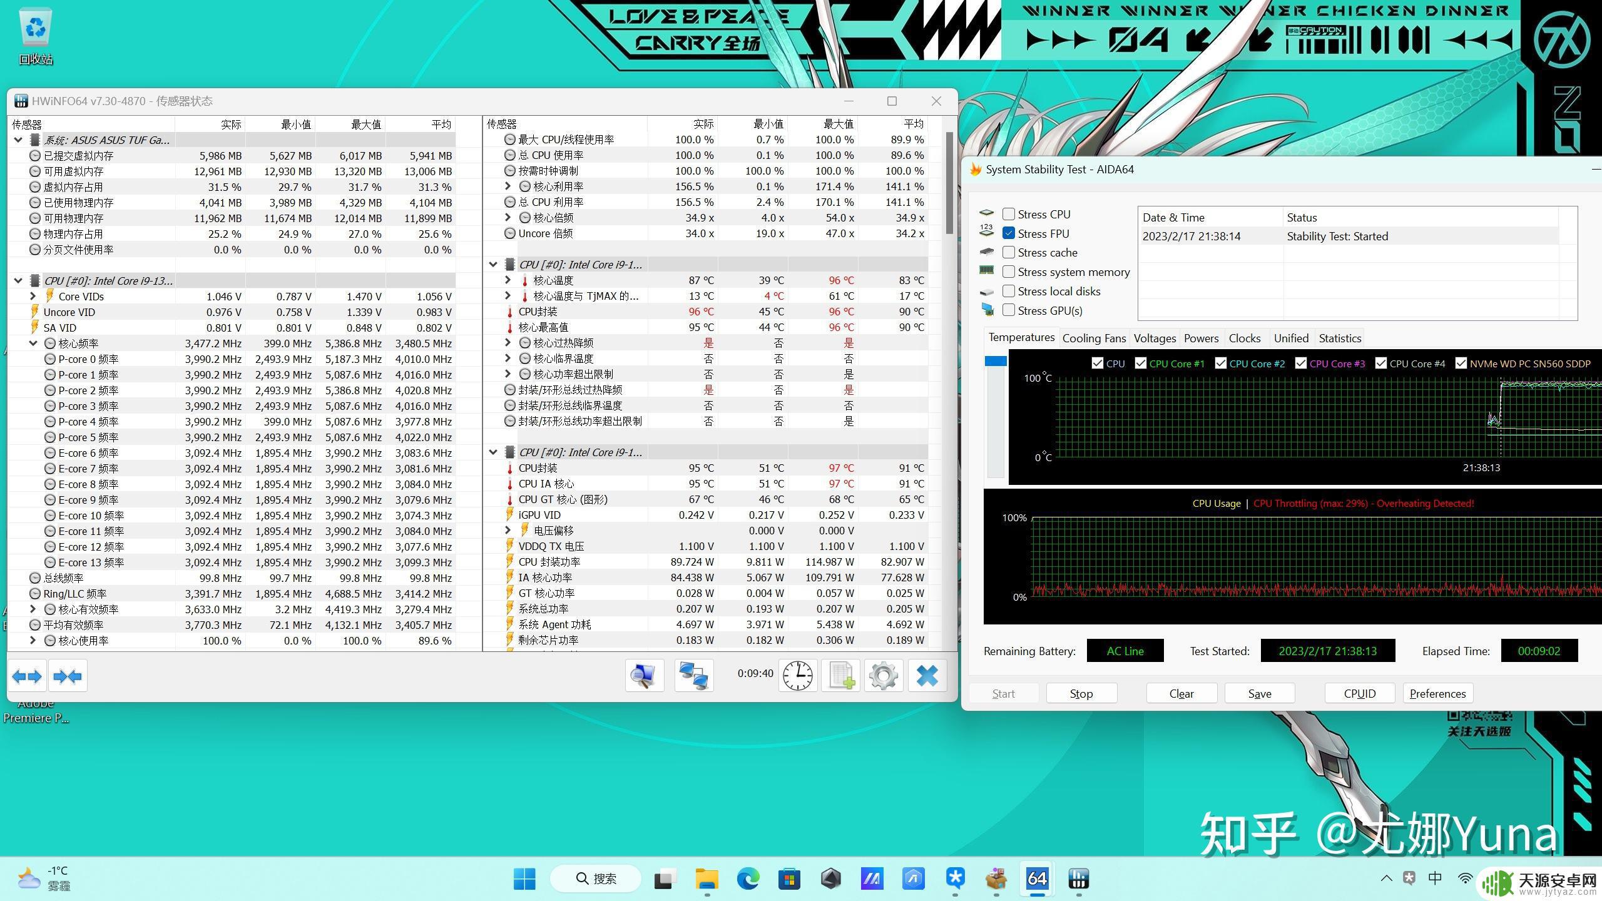Screen dimensions: 1602x901
Task: Uncheck the Stress FPU checkbox
Action: click(x=1008, y=233)
